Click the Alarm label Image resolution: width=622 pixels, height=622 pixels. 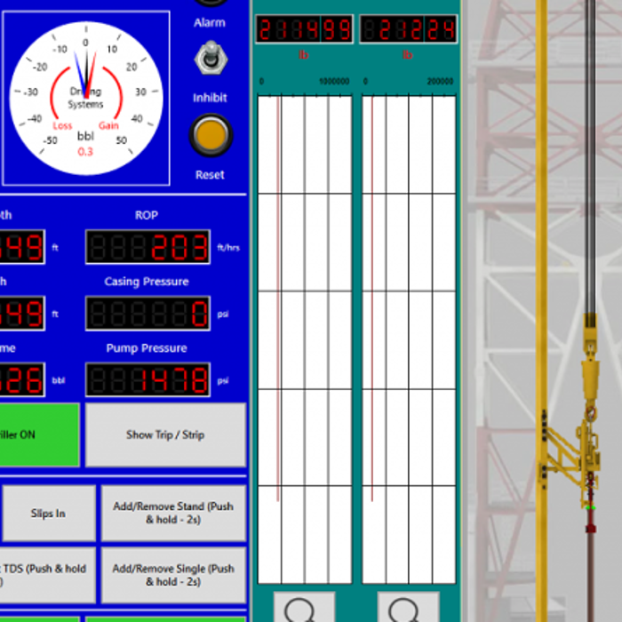pos(210,22)
